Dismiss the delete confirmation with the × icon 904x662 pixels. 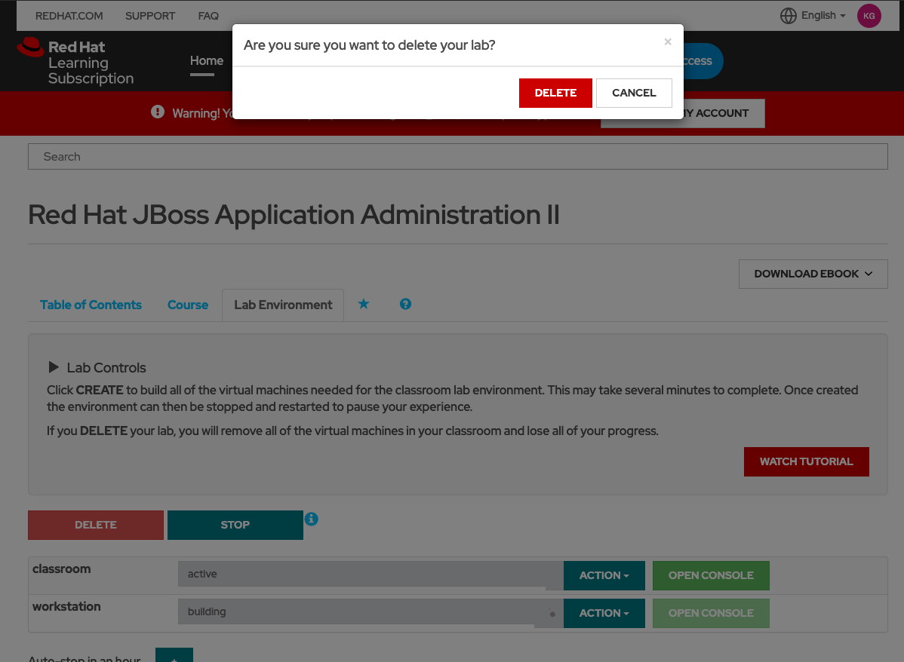click(668, 41)
